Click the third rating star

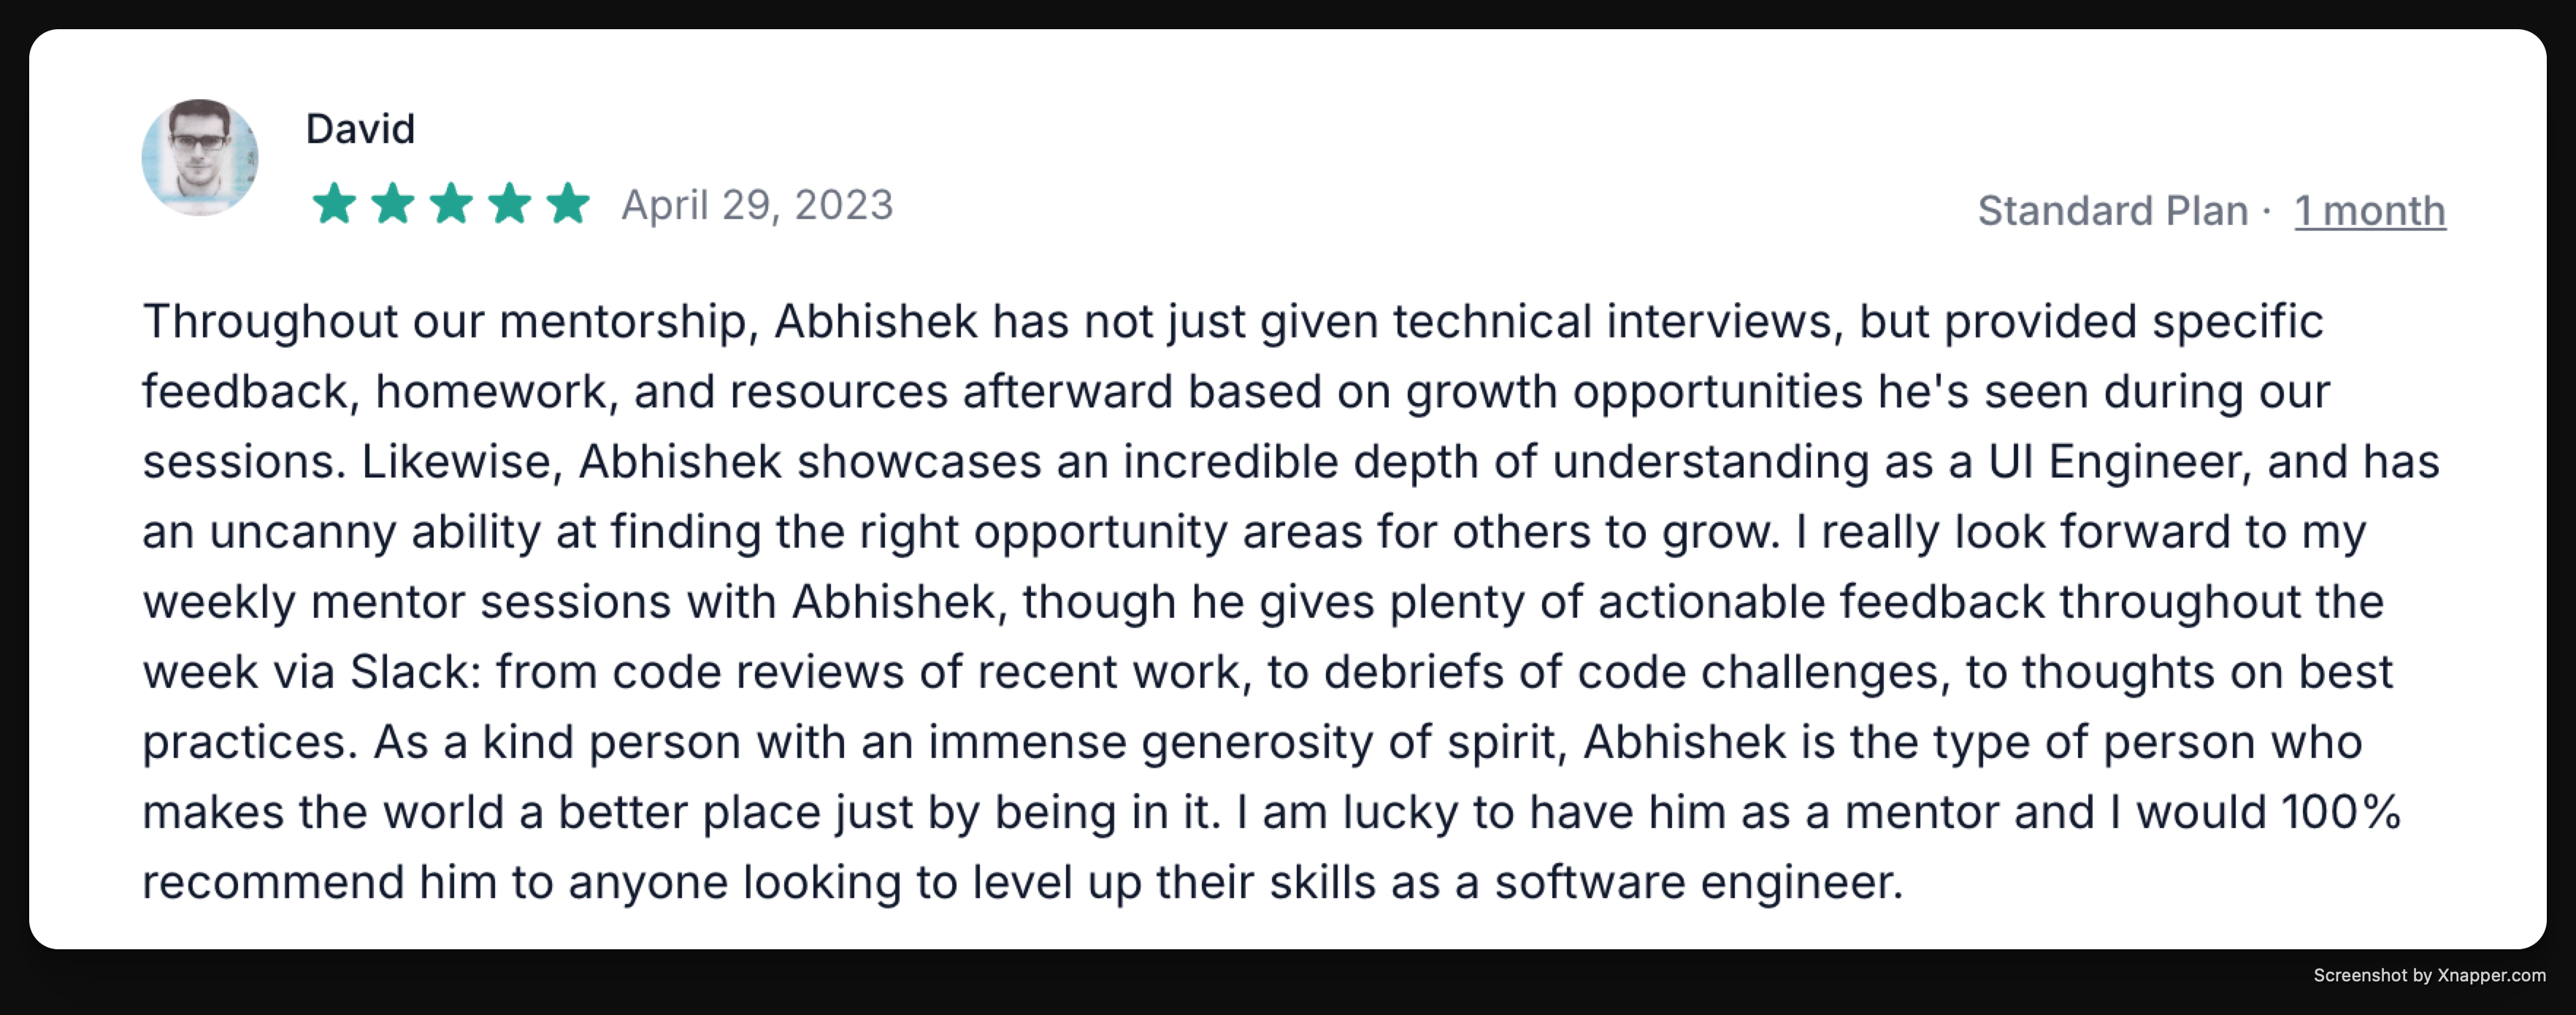pyautogui.click(x=451, y=203)
